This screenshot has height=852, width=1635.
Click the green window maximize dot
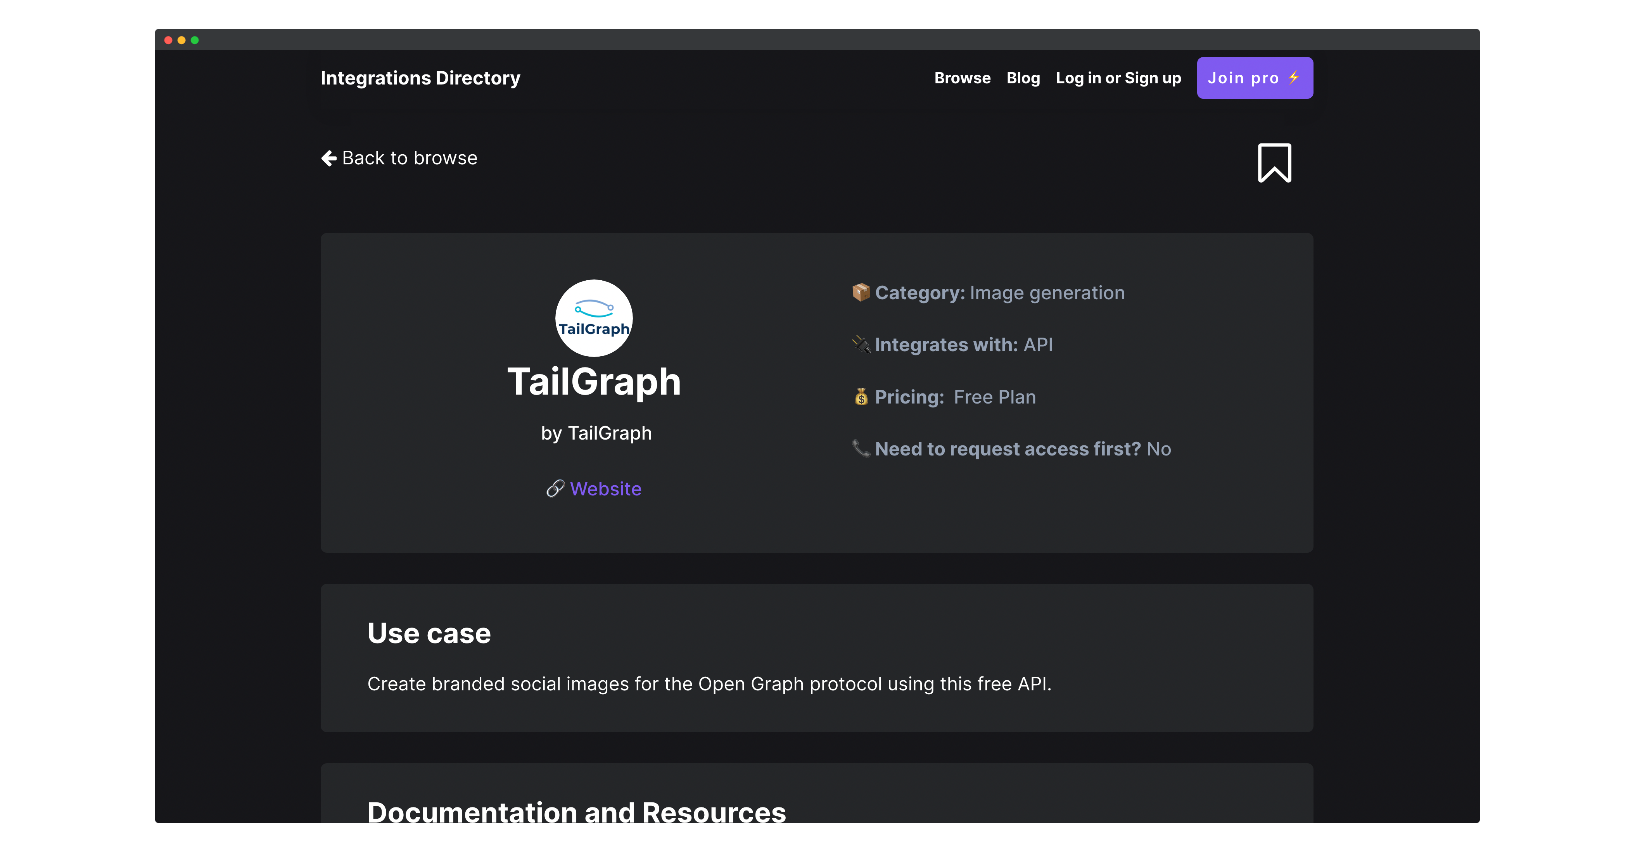(x=195, y=40)
